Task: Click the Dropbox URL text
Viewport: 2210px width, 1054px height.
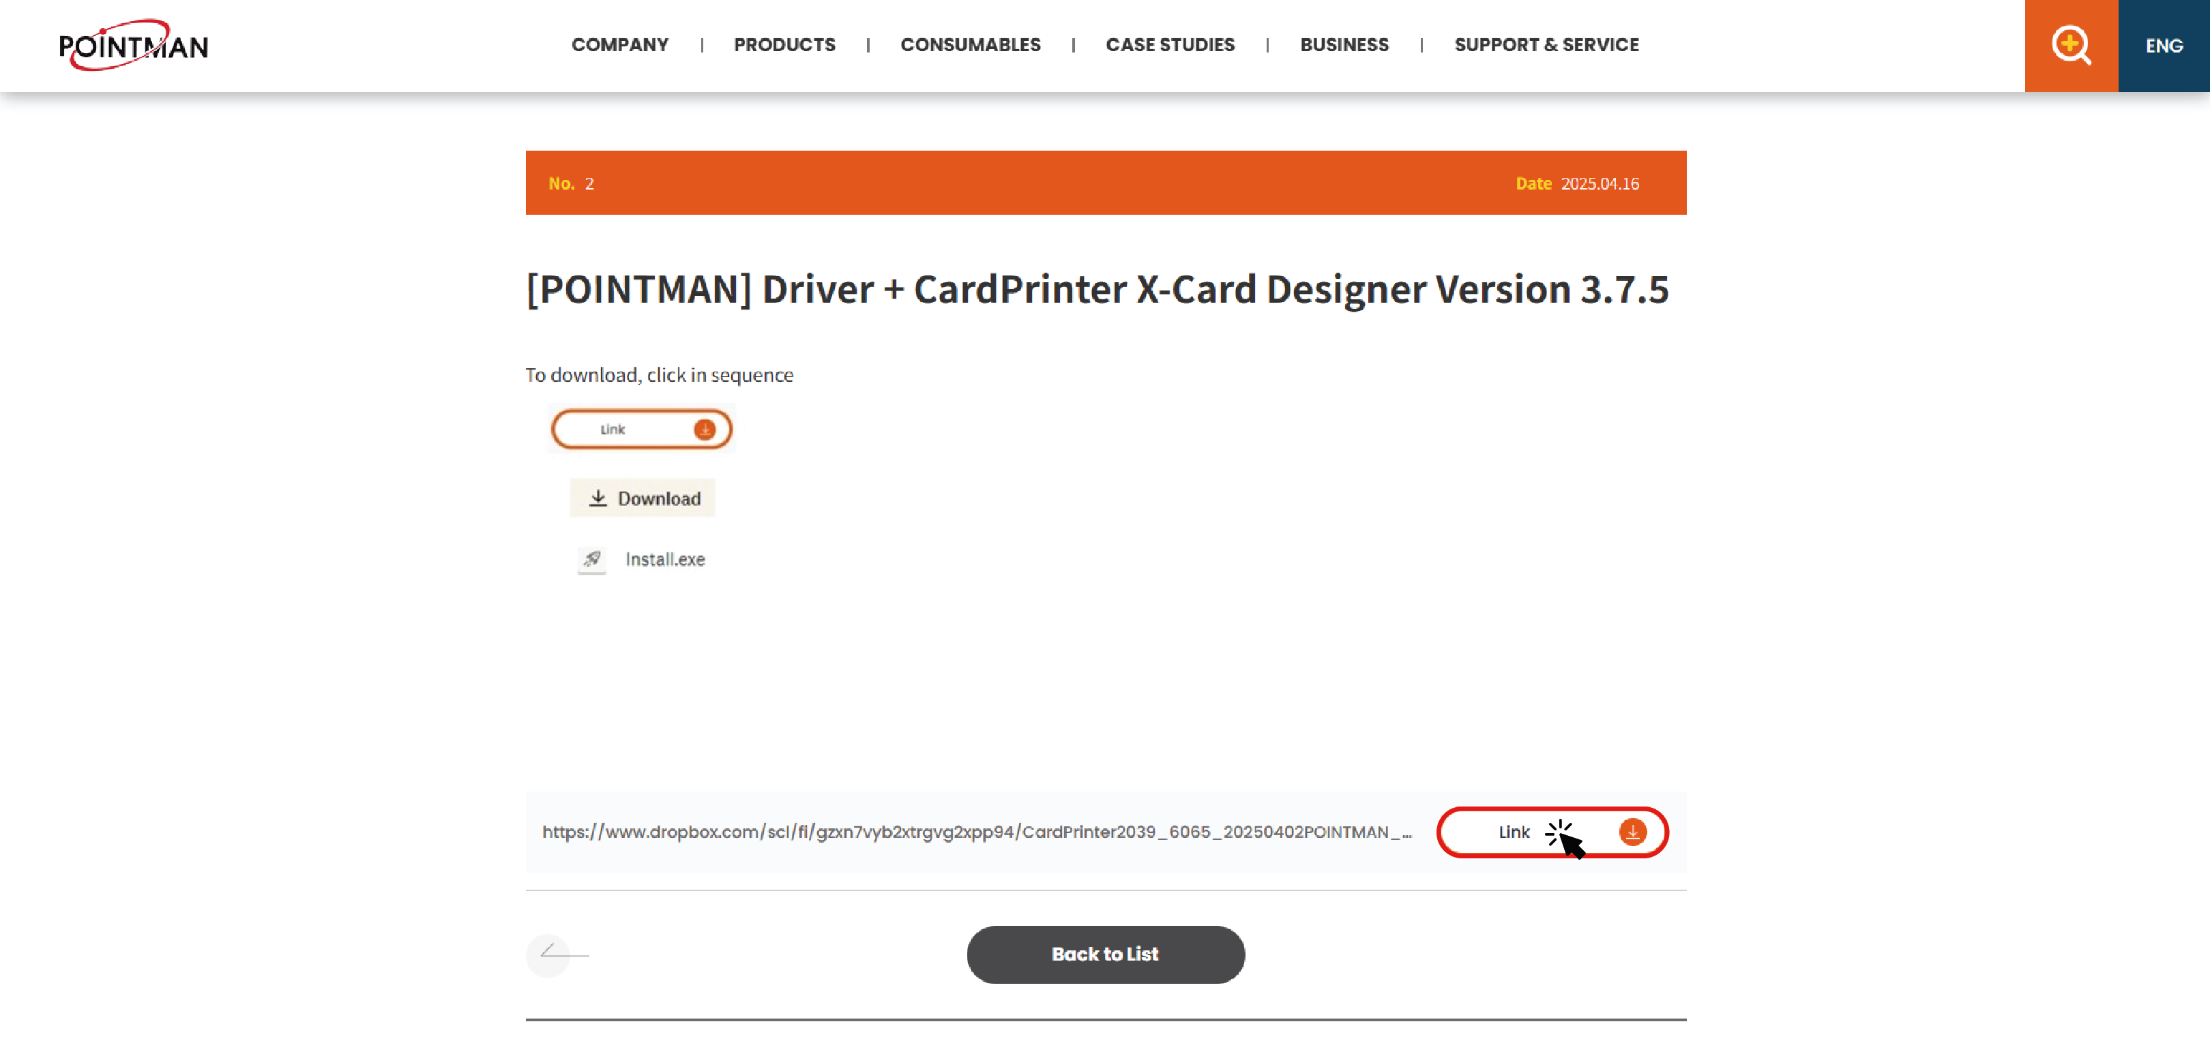Action: [976, 832]
